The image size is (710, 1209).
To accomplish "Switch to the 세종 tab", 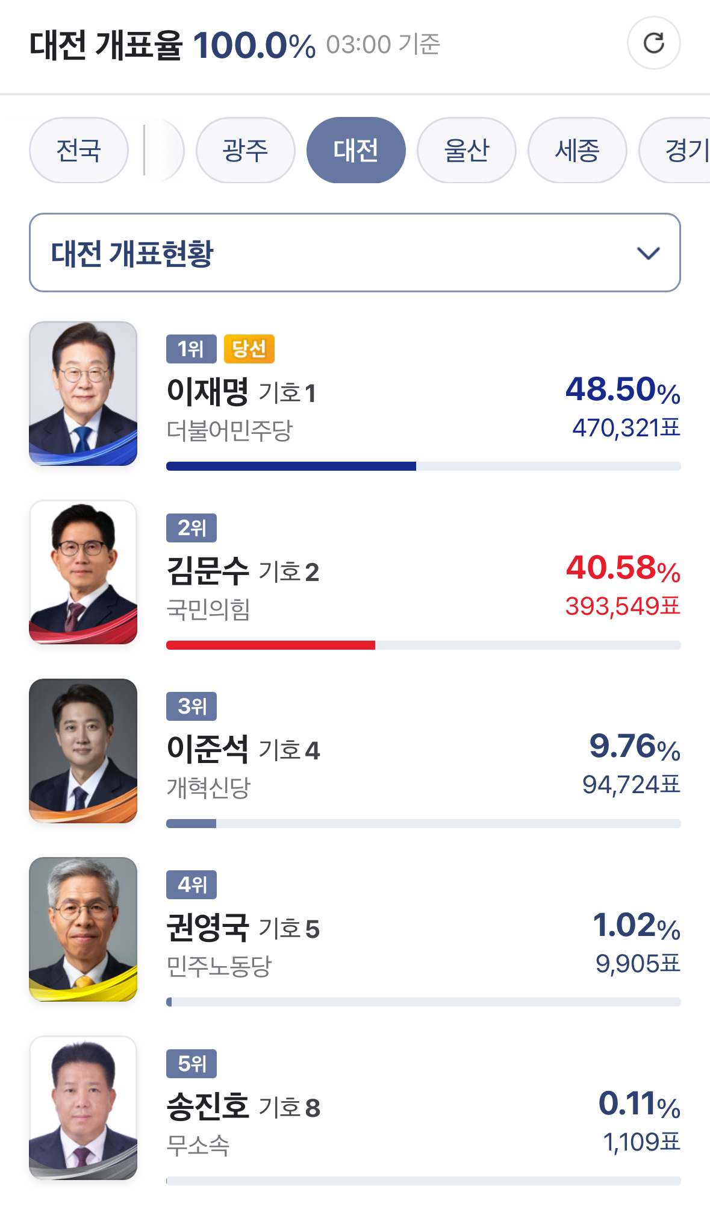I will [x=577, y=150].
